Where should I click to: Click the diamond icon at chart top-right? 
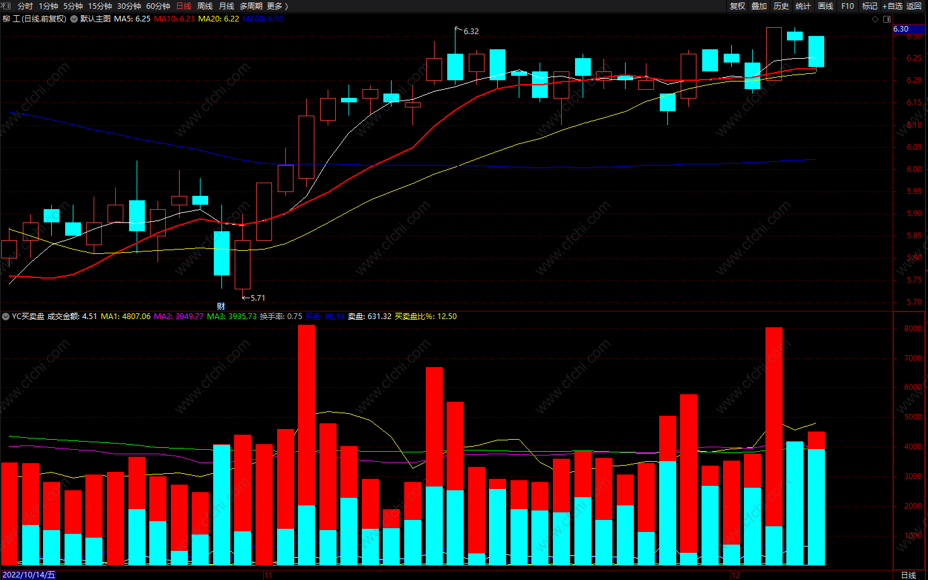875,19
